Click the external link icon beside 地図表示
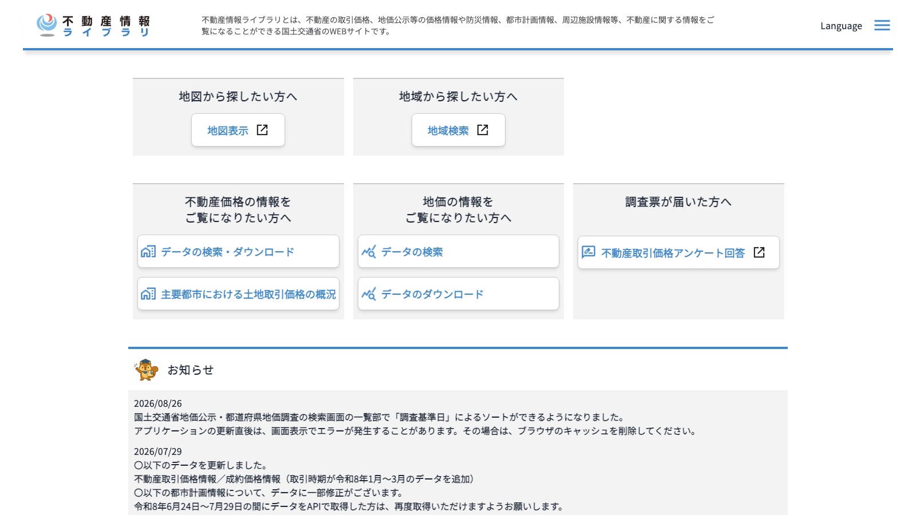The width and height of the screenshot is (916, 515). [x=262, y=130]
